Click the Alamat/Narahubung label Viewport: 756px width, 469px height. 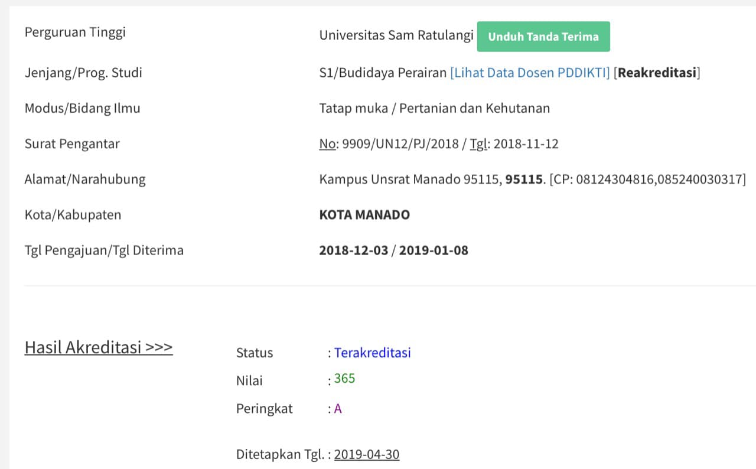pyautogui.click(x=85, y=180)
